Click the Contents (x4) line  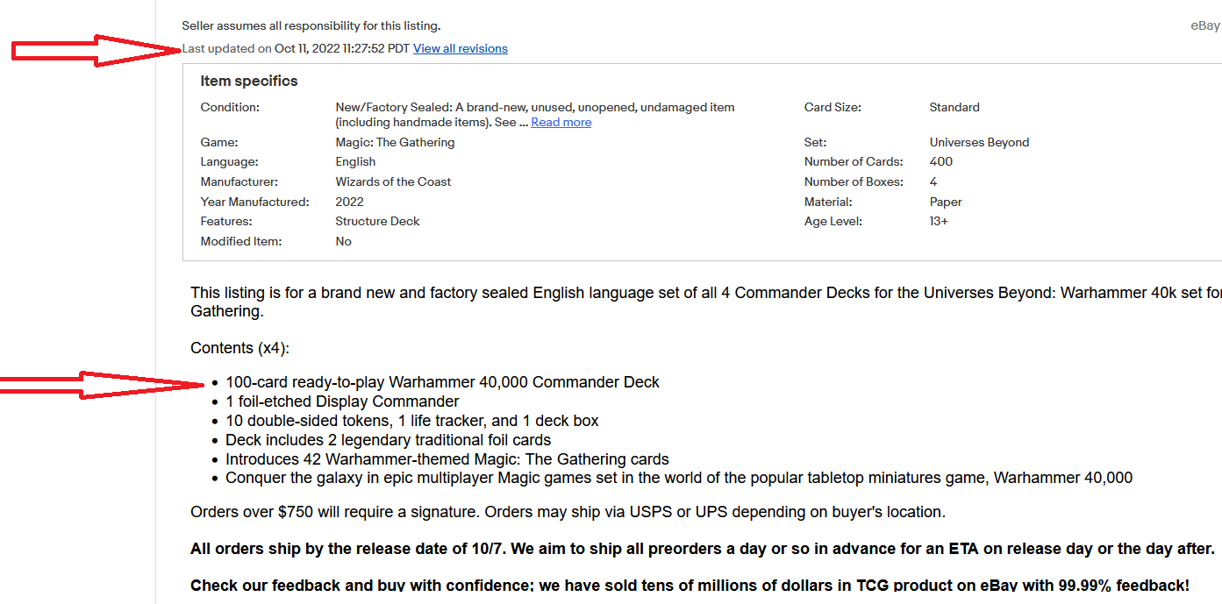tap(239, 348)
